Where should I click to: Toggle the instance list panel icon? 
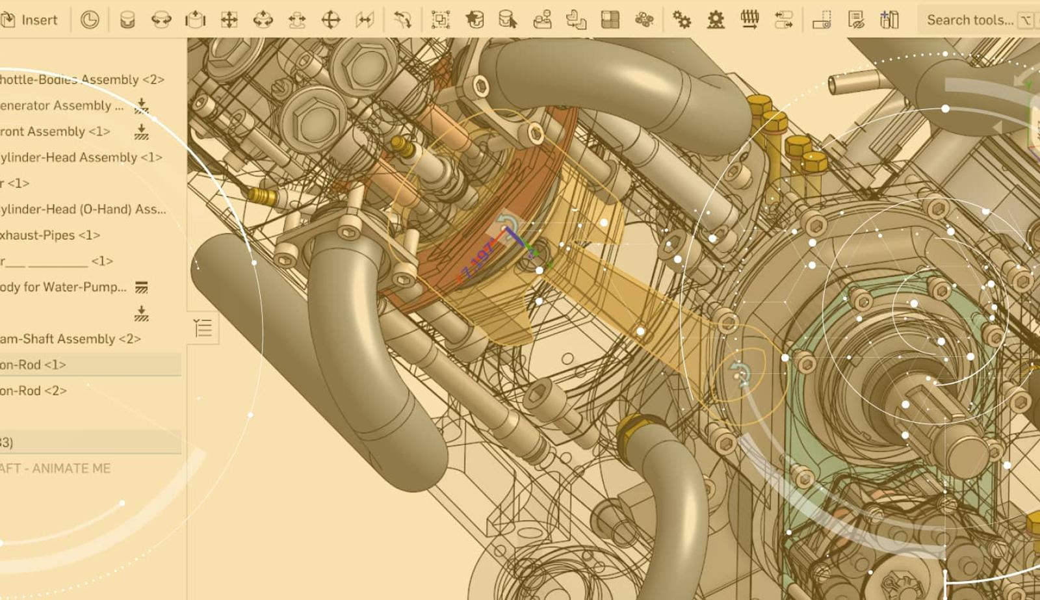203,328
